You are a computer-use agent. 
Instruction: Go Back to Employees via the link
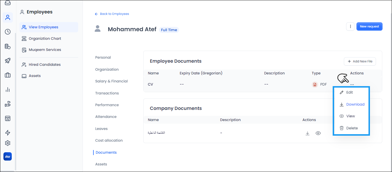point(112,14)
